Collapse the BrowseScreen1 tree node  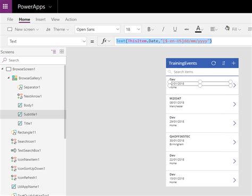(2, 69)
